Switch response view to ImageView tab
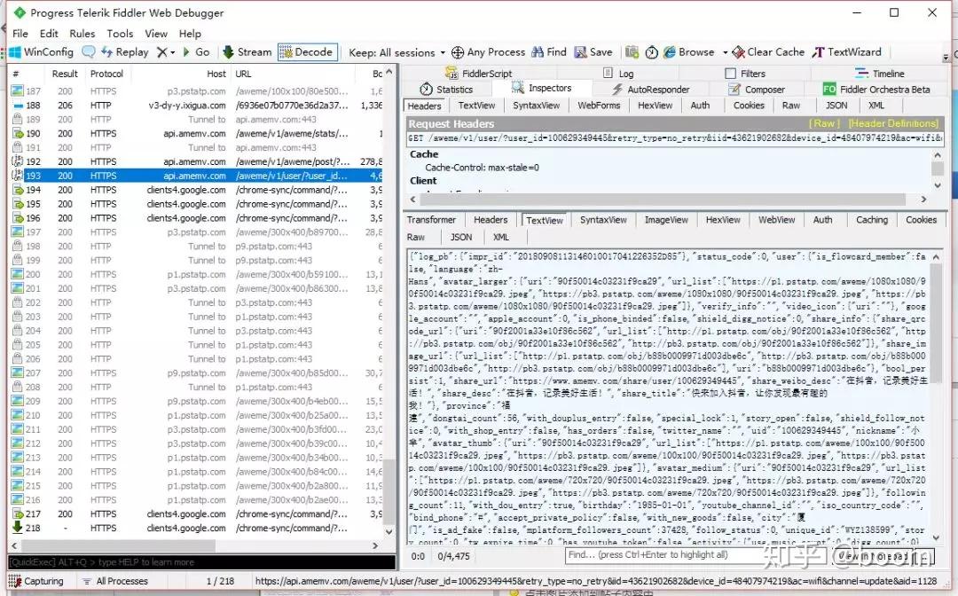 click(666, 220)
